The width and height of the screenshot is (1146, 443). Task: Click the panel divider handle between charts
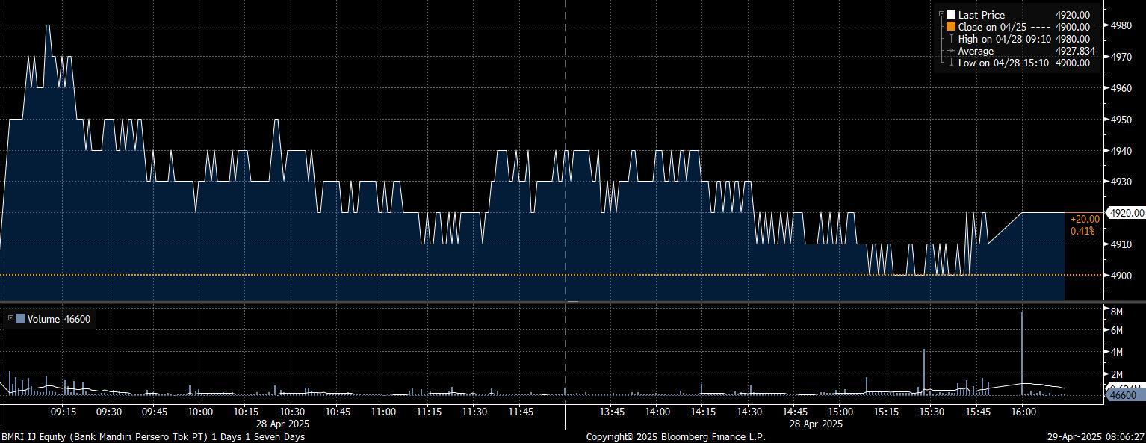point(572,302)
